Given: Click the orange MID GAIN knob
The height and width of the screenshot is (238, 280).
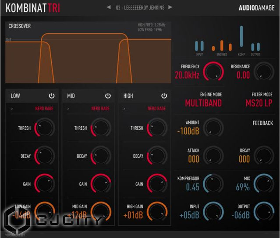Looking at the screenshot, I should point(101,211).
